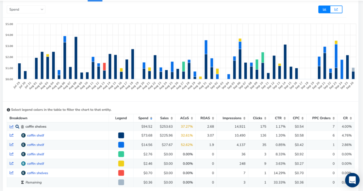Open coffin shelf link with $73.68 spend
The height and width of the screenshot is (191, 363).
(x=35, y=135)
